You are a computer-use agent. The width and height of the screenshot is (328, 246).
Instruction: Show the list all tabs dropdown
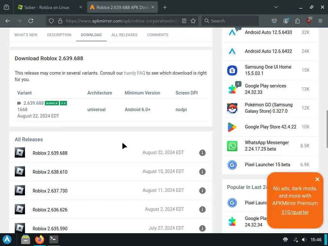276,7
